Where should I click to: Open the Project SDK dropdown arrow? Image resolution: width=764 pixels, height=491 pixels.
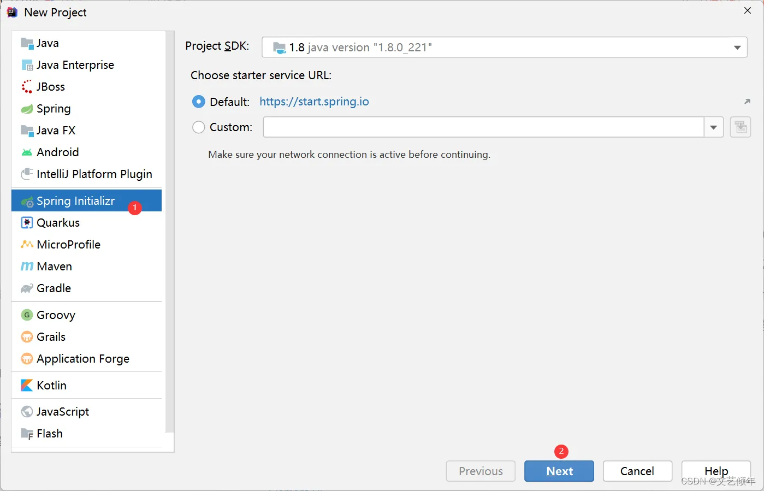click(x=737, y=48)
